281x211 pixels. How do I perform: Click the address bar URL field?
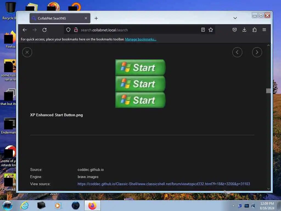pyautogui.click(x=140, y=30)
